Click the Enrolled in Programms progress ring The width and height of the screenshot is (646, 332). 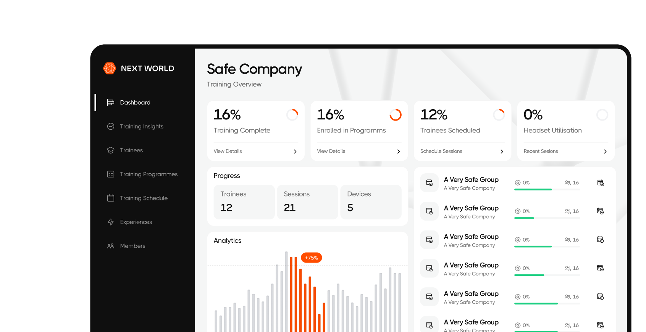pos(396,115)
